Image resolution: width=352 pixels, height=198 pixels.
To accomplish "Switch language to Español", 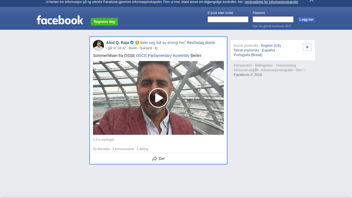I will [x=268, y=50].
